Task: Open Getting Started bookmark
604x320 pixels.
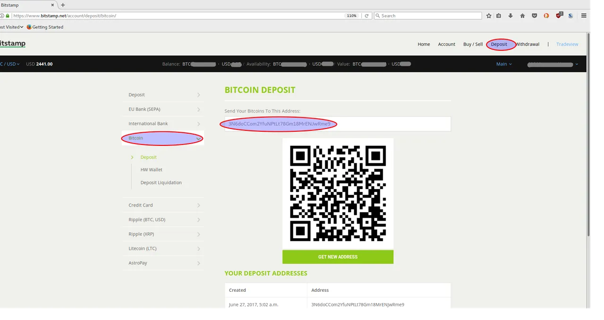Action: point(45,27)
